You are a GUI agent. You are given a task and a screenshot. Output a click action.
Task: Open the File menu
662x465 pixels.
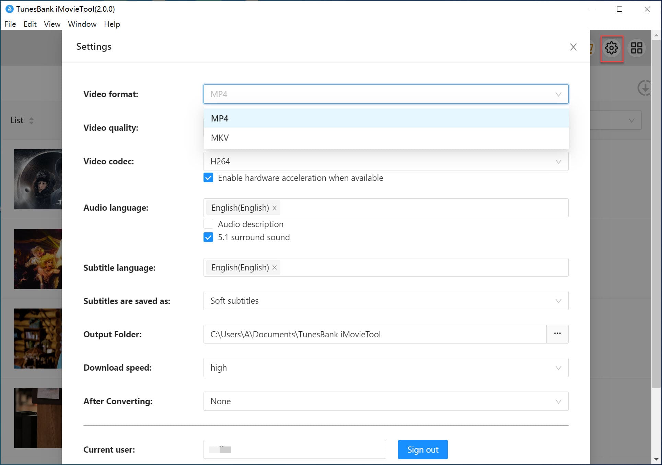tap(10, 24)
